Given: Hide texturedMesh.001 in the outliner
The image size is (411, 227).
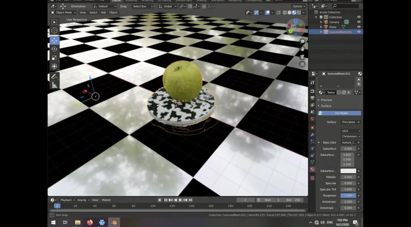Looking at the screenshot, I should [359, 32].
